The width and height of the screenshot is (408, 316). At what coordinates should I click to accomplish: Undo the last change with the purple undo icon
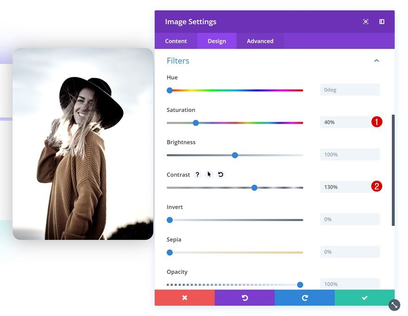tap(244, 297)
